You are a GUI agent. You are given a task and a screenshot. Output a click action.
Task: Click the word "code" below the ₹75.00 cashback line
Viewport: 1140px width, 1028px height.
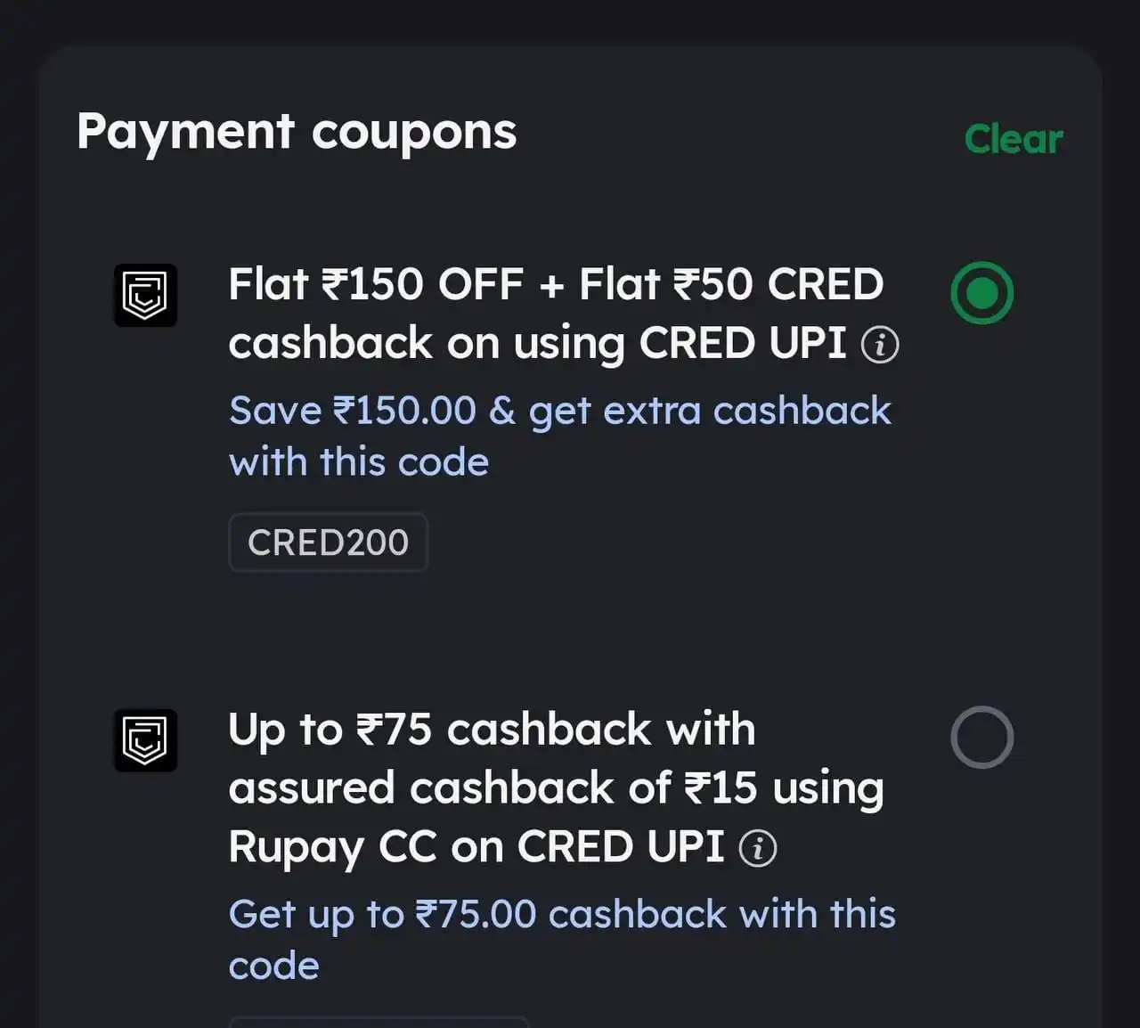[x=273, y=967]
